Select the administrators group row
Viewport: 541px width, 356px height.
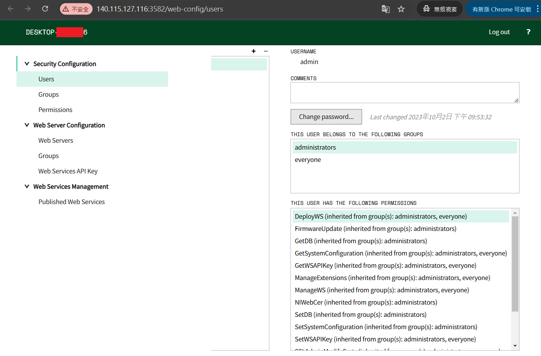[405, 147]
